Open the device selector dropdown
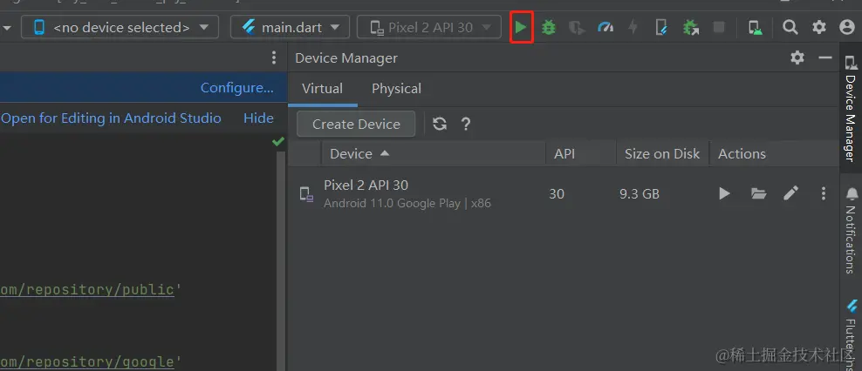Viewport: 862px width, 371px height. 120,27
